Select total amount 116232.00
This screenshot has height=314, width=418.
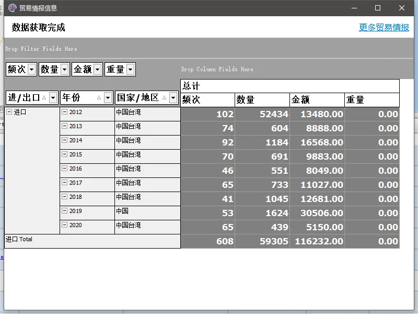(317, 242)
